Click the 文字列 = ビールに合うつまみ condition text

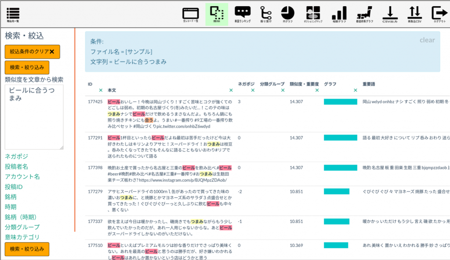point(128,61)
